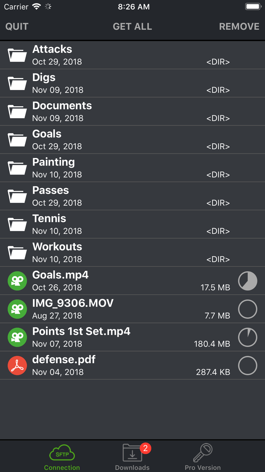Image resolution: width=265 pixels, height=472 pixels.
Task: Select the defense.pdf download circle
Action: pos(248,366)
